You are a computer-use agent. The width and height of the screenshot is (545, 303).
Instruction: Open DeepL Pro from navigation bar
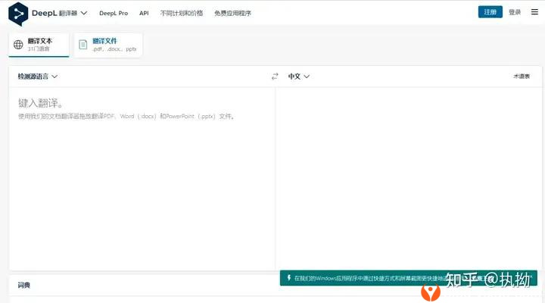[114, 13]
